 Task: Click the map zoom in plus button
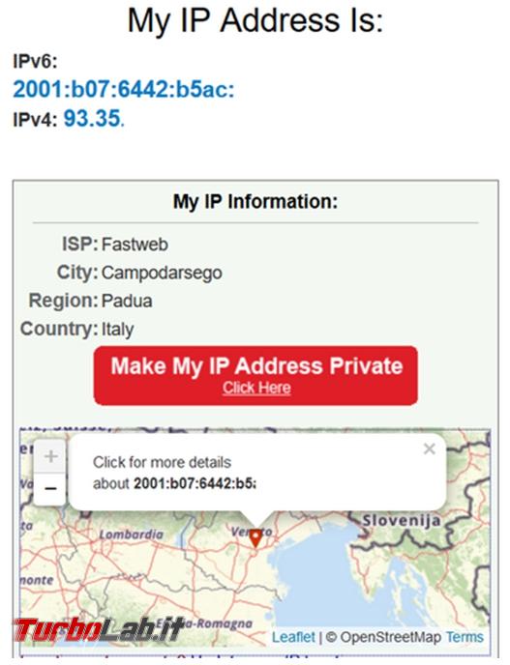(x=50, y=457)
